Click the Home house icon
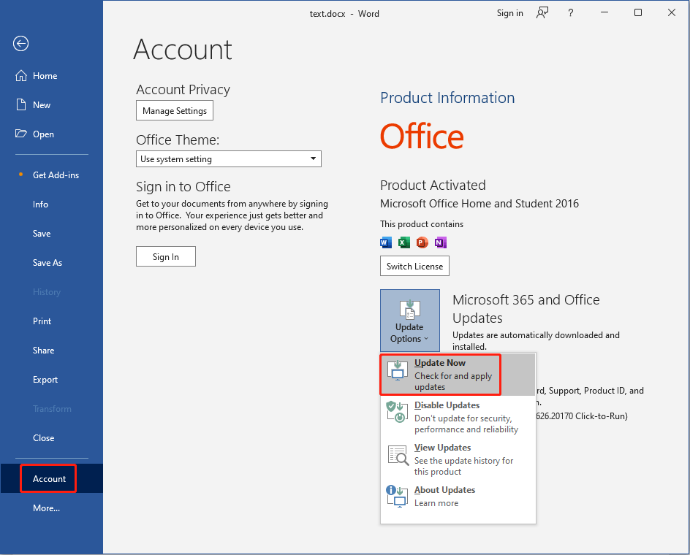This screenshot has width=690, height=555. click(x=20, y=76)
